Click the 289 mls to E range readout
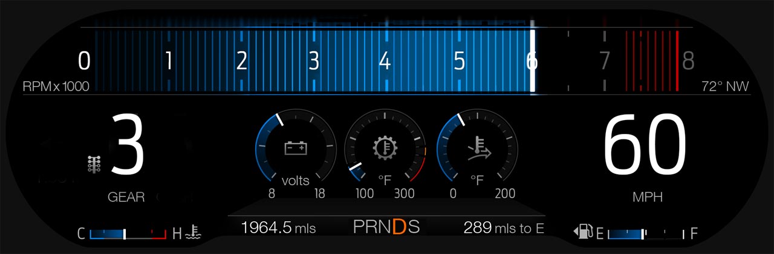 pos(504,227)
